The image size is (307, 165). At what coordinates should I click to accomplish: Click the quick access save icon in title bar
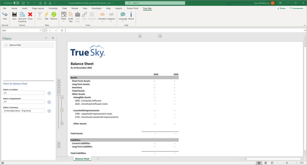[x=23, y=3]
